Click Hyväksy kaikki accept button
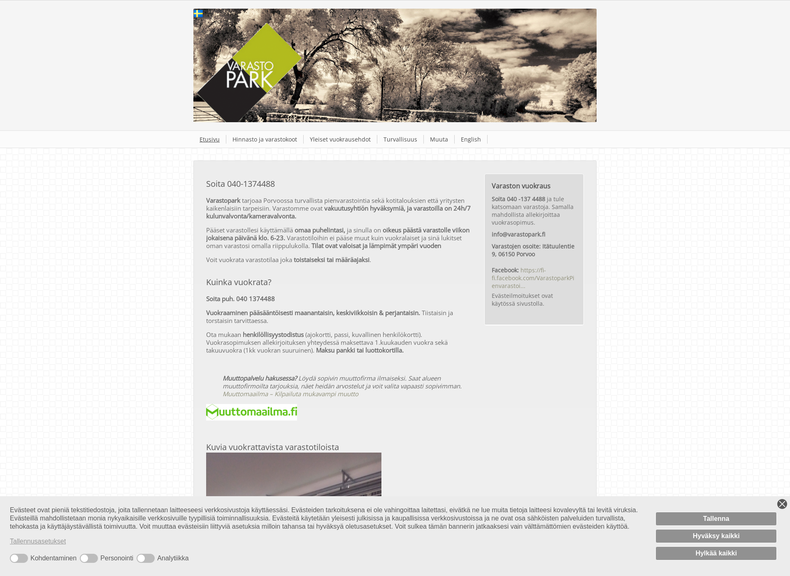The width and height of the screenshot is (790, 576). 716,536
